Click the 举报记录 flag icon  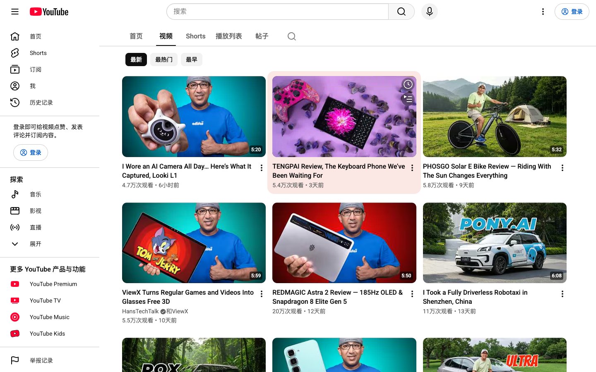tap(15, 360)
